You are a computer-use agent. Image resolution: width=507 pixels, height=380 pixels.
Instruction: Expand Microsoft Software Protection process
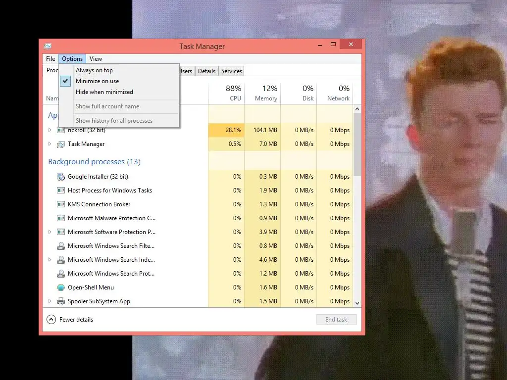tap(50, 232)
